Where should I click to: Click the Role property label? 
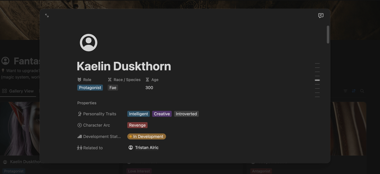pyautogui.click(x=87, y=80)
